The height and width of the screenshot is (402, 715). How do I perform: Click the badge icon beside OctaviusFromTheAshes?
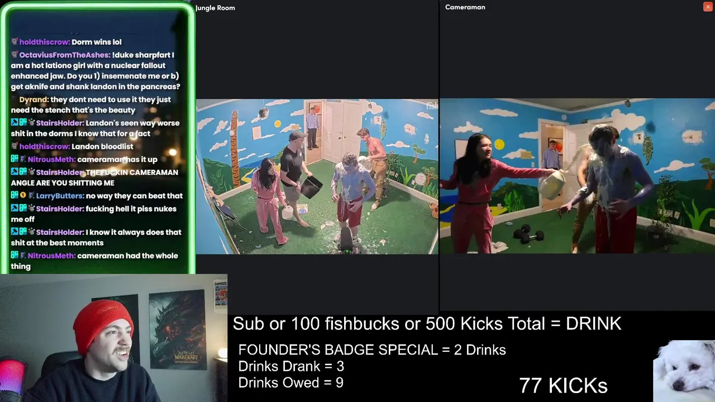coord(15,55)
